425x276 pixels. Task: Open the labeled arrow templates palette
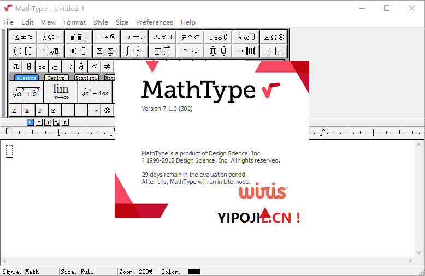click(x=190, y=51)
